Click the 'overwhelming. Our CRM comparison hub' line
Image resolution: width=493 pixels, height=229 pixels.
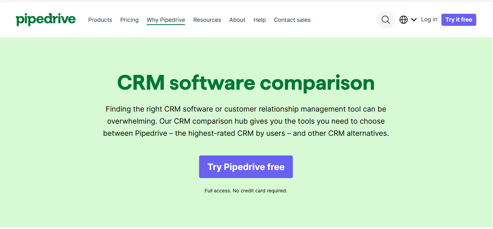(x=246, y=121)
